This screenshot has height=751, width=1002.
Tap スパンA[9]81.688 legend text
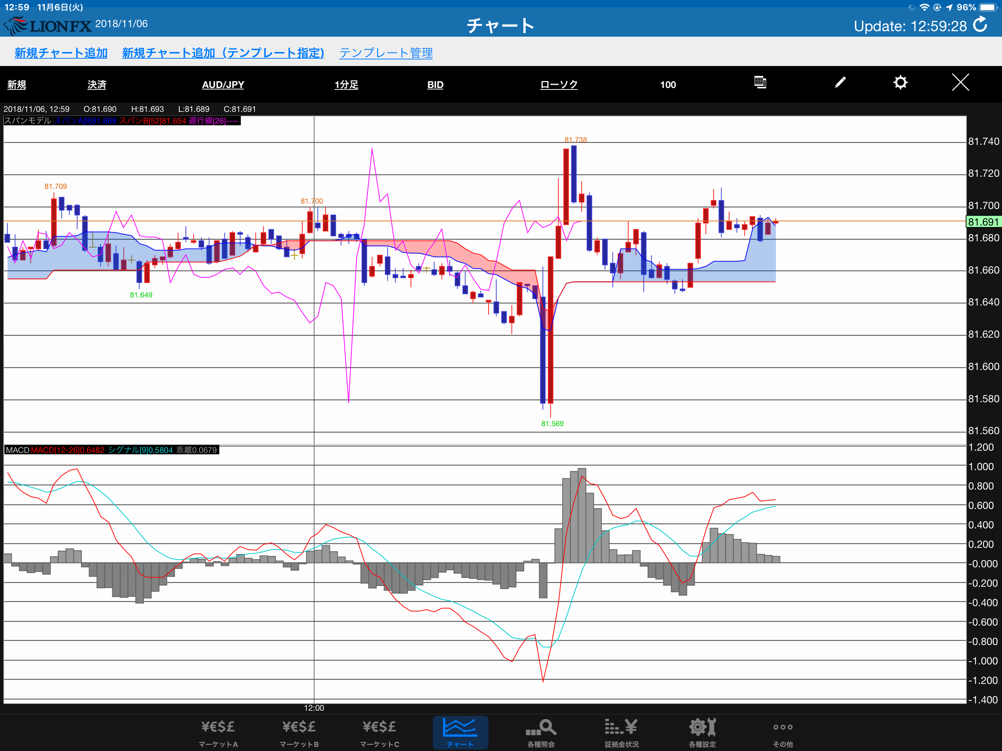85,121
